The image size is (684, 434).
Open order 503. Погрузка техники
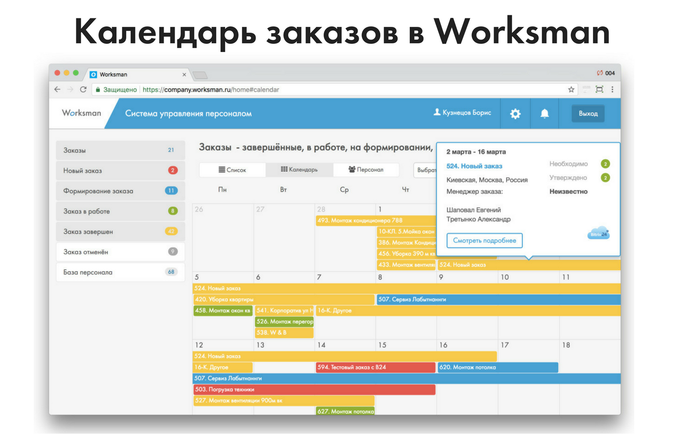click(314, 389)
